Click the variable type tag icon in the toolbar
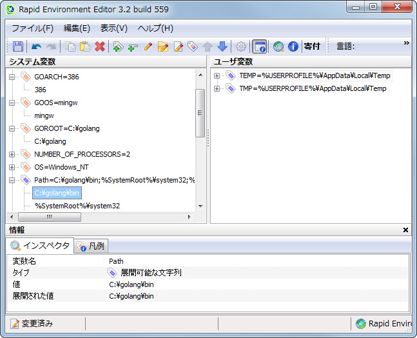Image resolution: width=417 pixels, height=338 pixels. coord(193,46)
